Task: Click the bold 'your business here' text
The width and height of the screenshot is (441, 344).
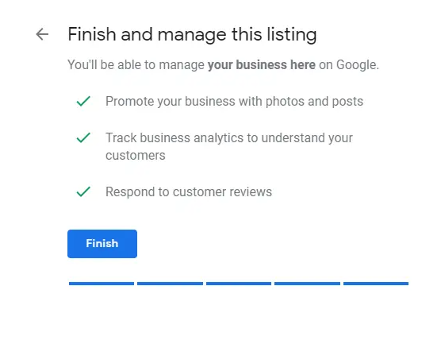Action: [262, 65]
